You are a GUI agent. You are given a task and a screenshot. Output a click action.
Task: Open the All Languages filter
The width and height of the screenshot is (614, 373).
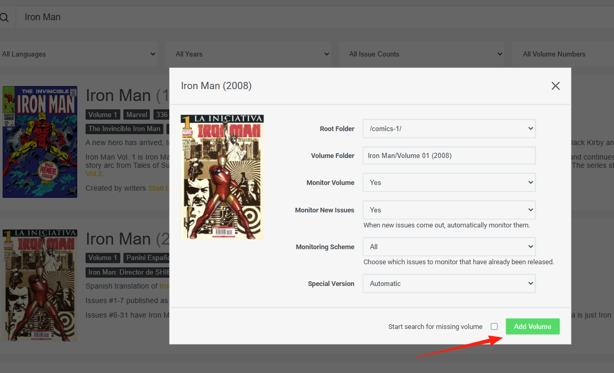(x=78, y=54)
